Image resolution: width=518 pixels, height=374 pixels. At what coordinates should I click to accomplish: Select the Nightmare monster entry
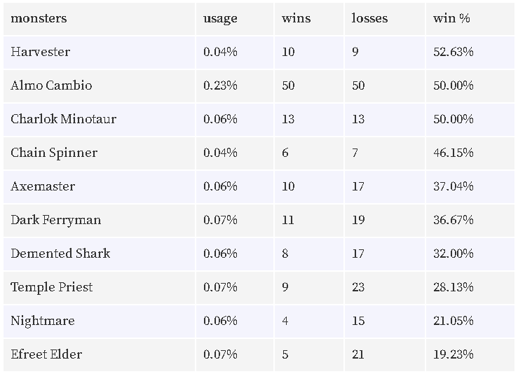point(43,321)
